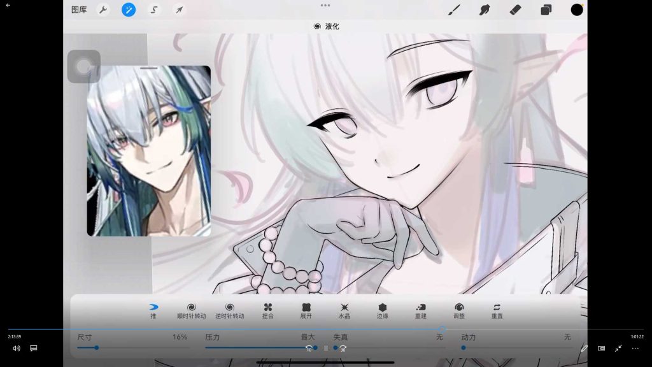This screenshot has width=652, height=367.
Task: Select the Brush tool
Action: tap(453, 10)
